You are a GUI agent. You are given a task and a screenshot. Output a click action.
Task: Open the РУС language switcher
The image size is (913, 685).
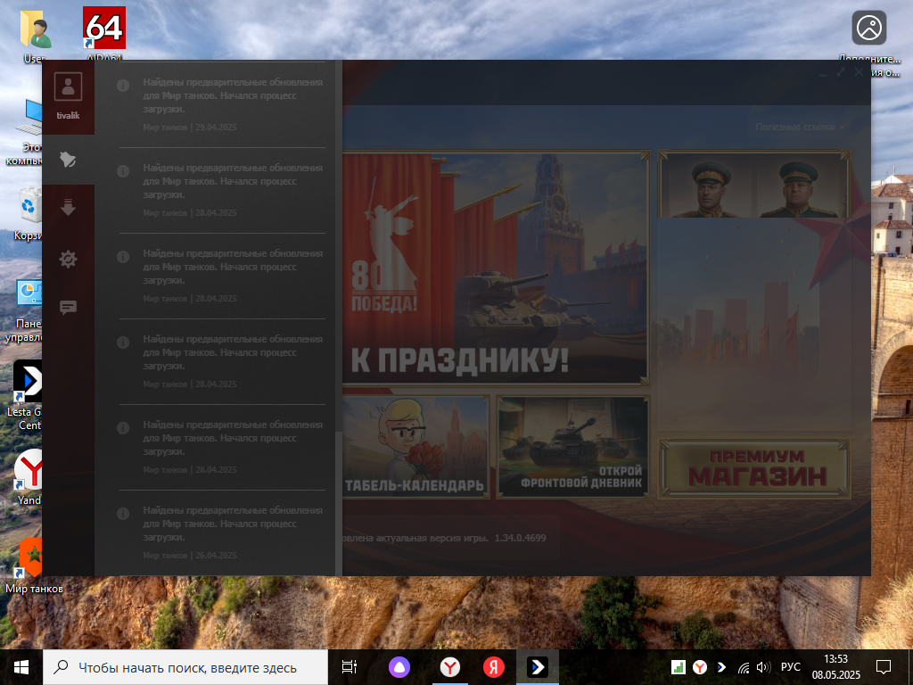coord(790,667)
